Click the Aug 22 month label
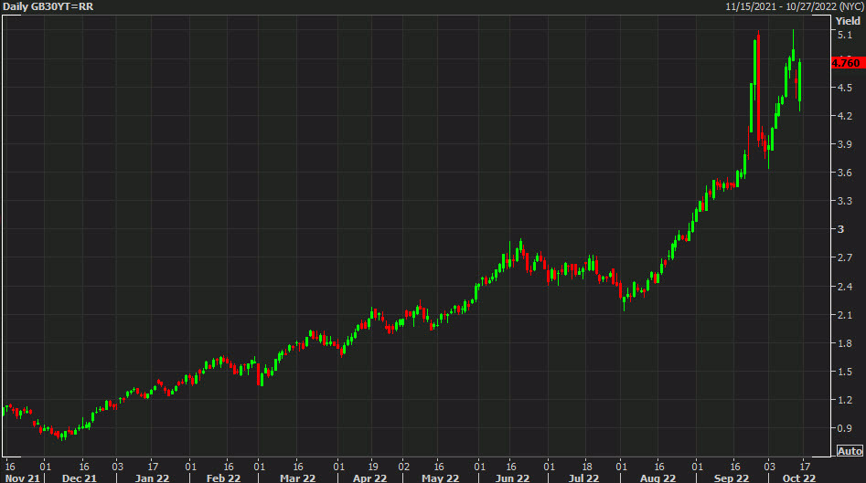 click(658, 478)
